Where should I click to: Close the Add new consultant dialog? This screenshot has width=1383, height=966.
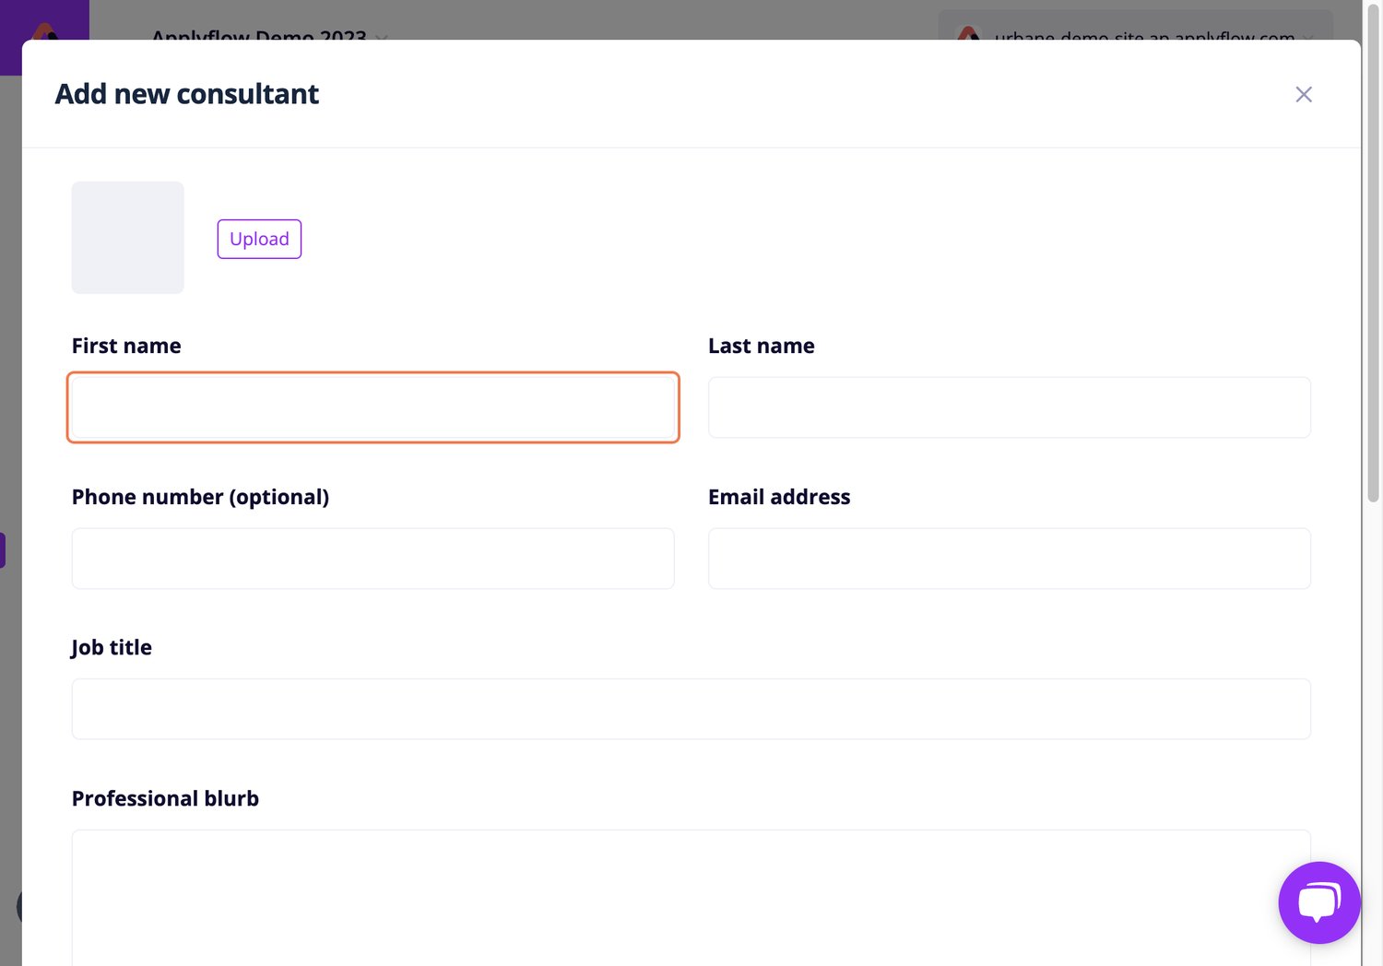(x=1303, y=94)
